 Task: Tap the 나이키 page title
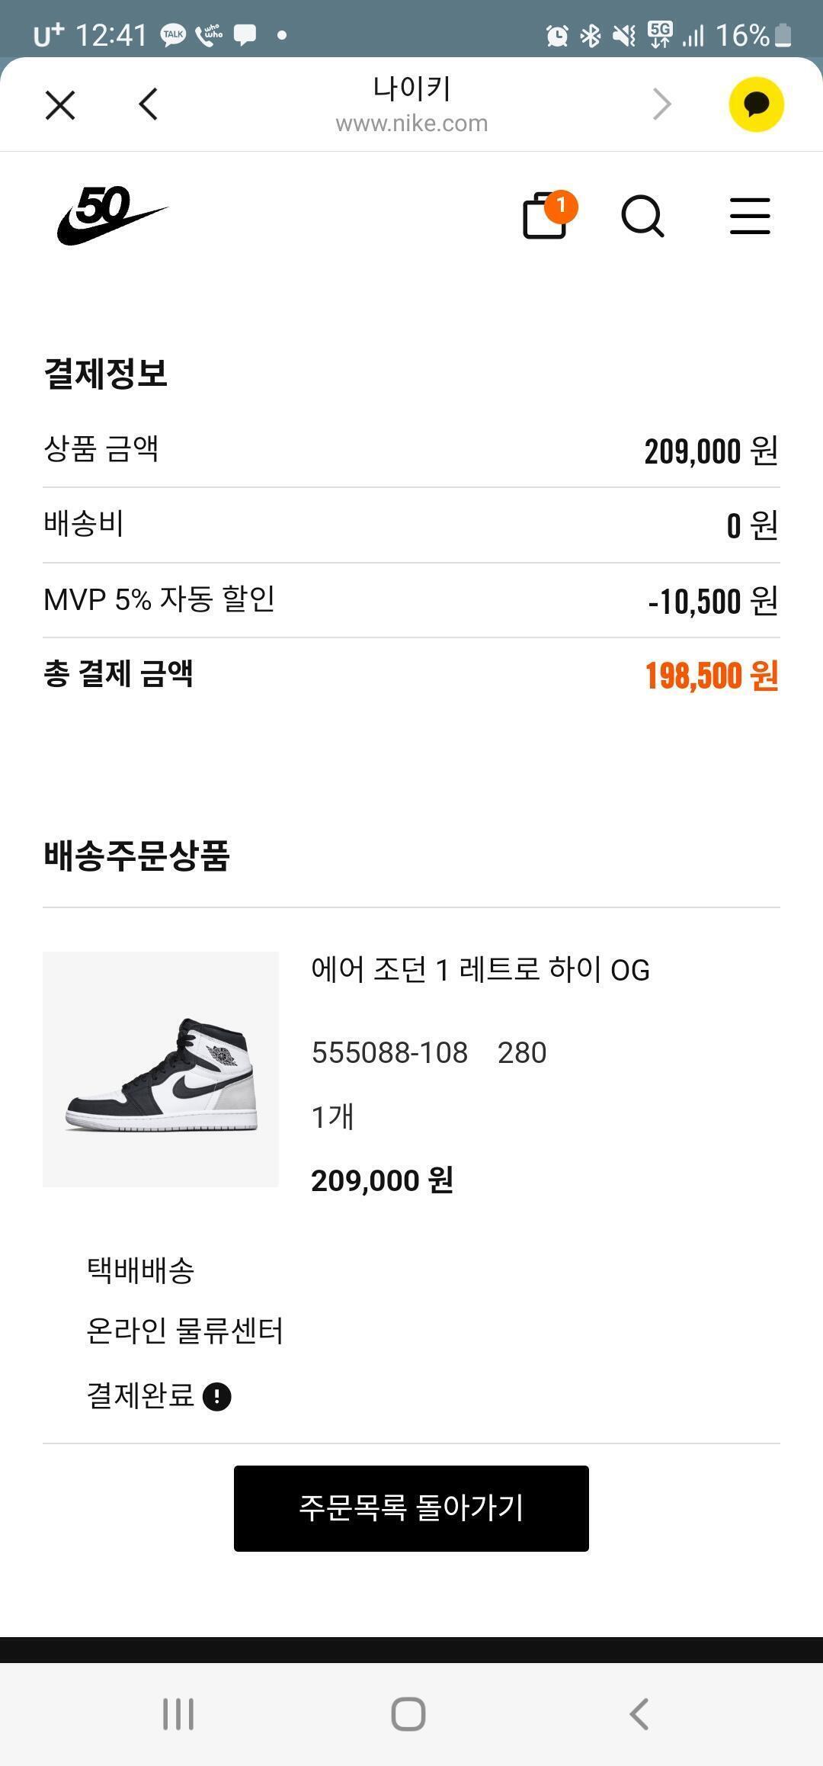click(411, 89)
